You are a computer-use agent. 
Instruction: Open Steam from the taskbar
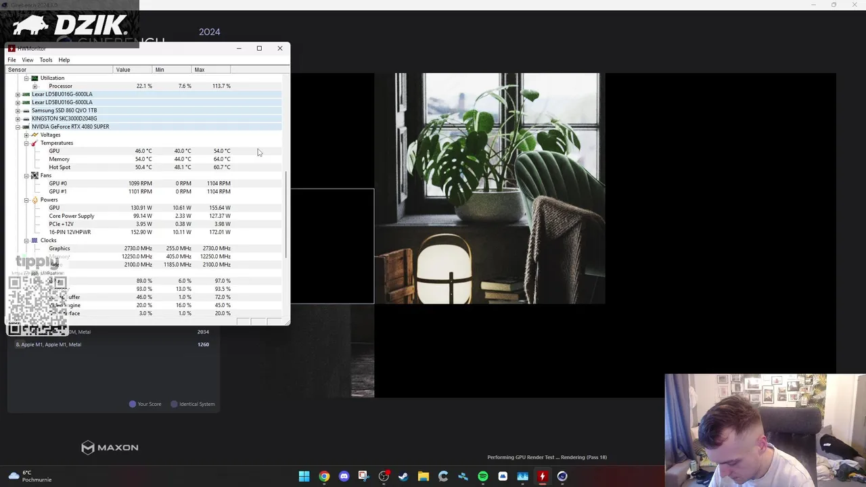tap(403, 476)
